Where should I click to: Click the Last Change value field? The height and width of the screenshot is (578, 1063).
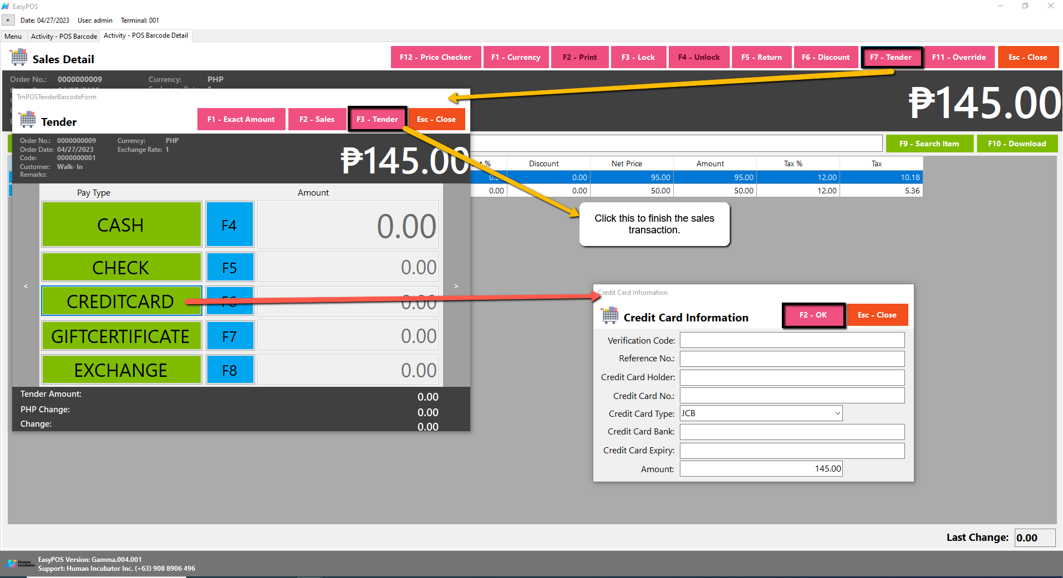click(1035, 538)
